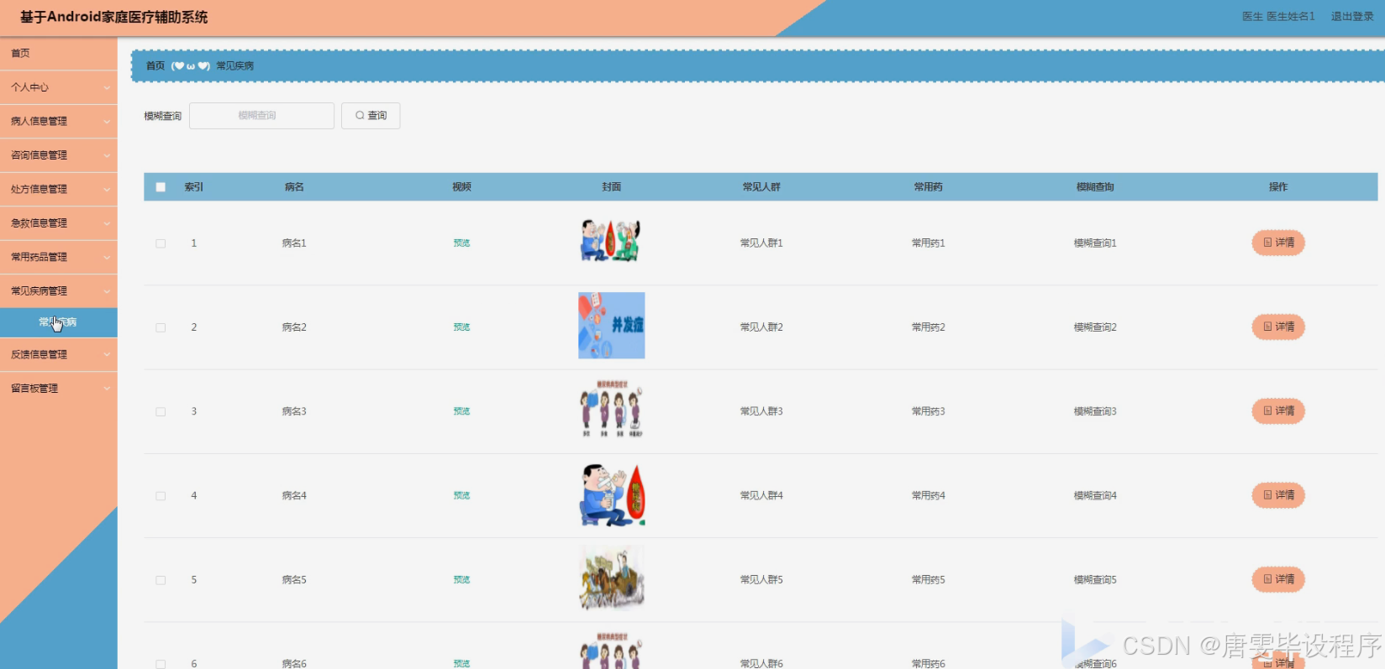Viewport: 1385px width, 669px height.
Task: Click cell 常用药5
Action: pos(929,580)
